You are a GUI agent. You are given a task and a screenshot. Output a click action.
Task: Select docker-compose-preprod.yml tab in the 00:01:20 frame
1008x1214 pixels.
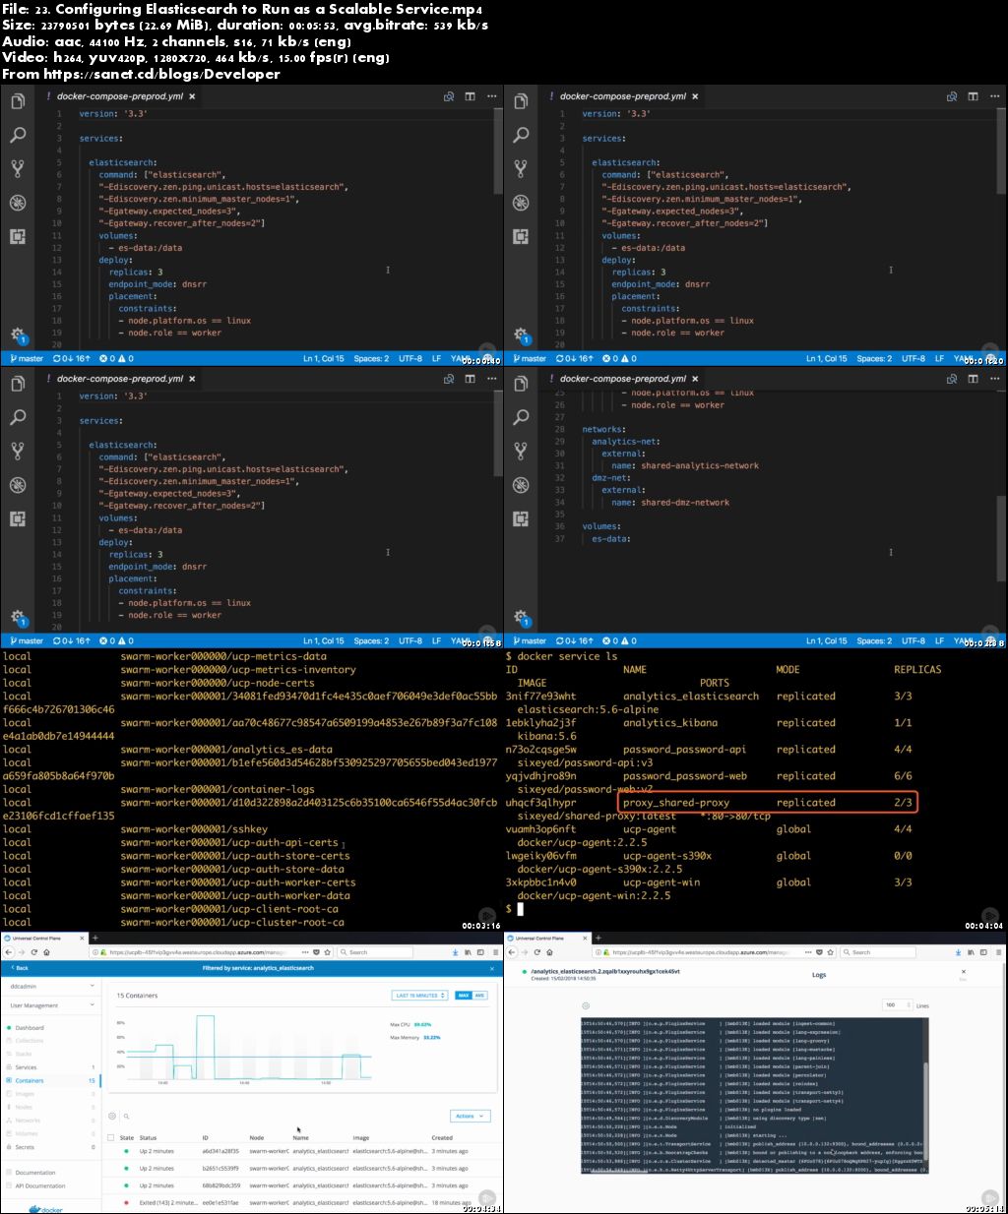pyautogui.click(x=622, y=96)
